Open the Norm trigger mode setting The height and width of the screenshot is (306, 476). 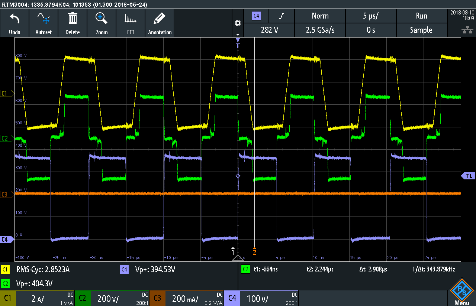click(x=320, y=16)
